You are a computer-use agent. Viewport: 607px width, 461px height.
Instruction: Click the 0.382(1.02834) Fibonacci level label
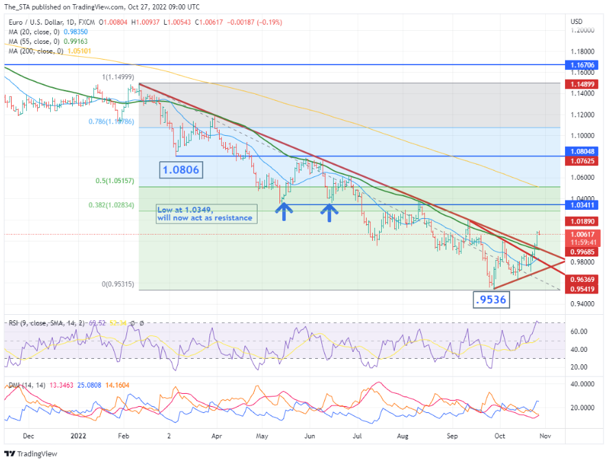pyautogui.click(x=113, y=205)
